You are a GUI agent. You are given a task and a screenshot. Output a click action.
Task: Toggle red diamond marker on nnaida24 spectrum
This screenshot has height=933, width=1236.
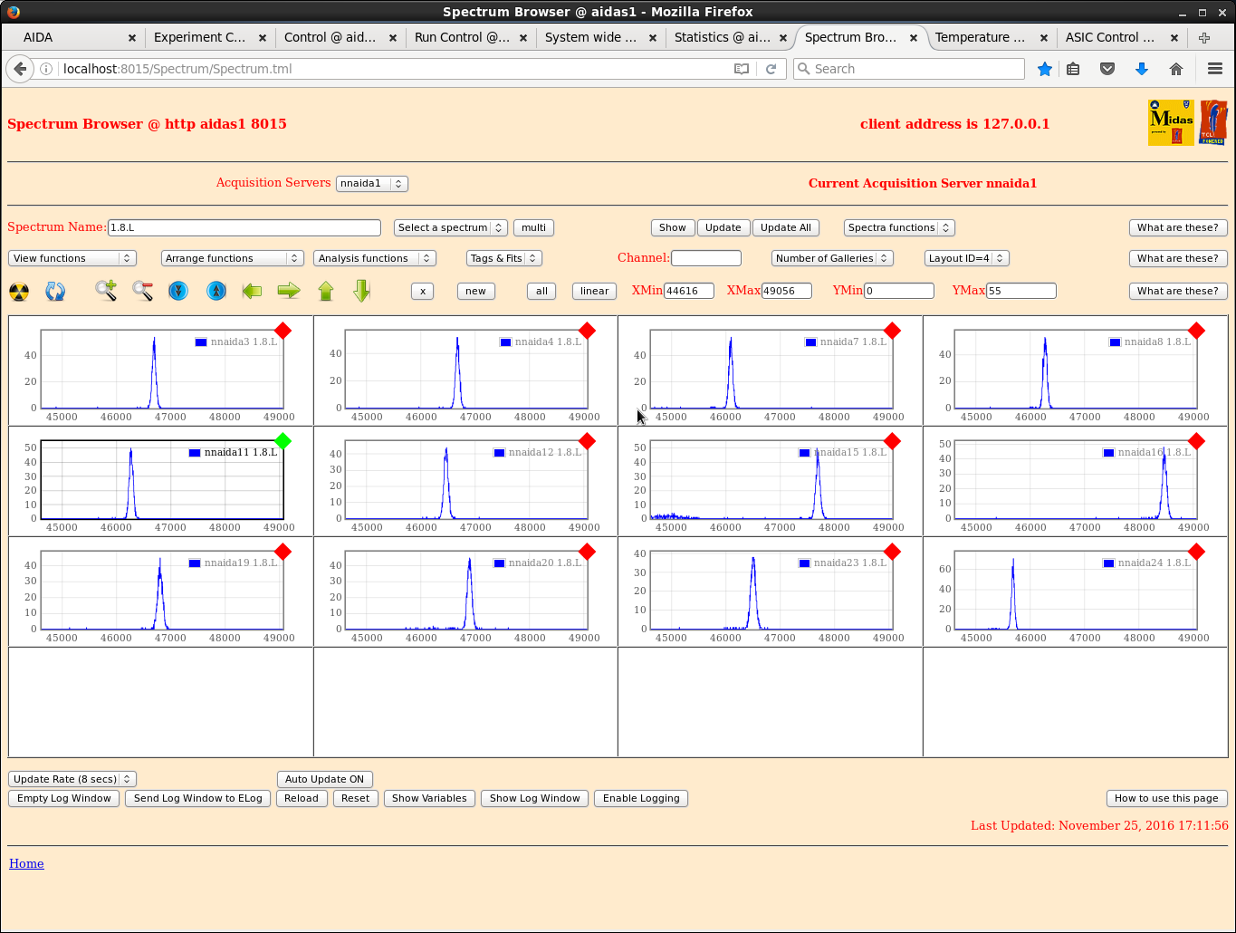pos(1196,552)
